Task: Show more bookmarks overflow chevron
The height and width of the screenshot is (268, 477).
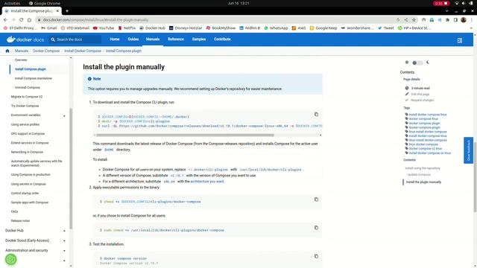Action: click(x=471, y=28)
